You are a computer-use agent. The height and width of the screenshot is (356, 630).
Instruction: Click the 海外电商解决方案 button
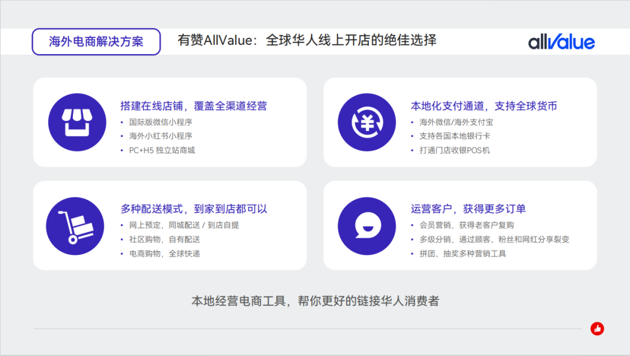point(96,41)
